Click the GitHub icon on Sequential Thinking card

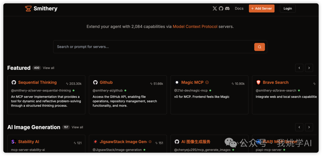click(14, 82)
